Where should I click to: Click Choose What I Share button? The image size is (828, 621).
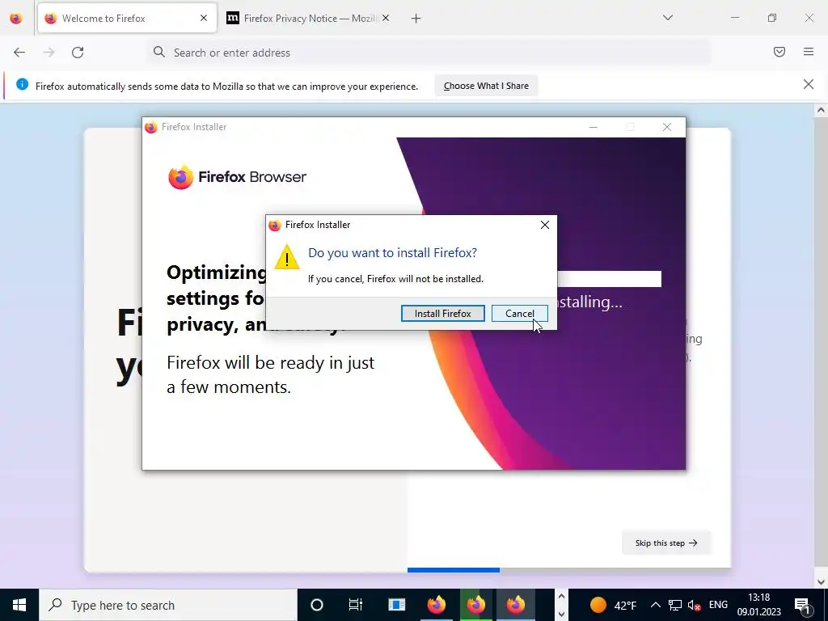[486, 86]
